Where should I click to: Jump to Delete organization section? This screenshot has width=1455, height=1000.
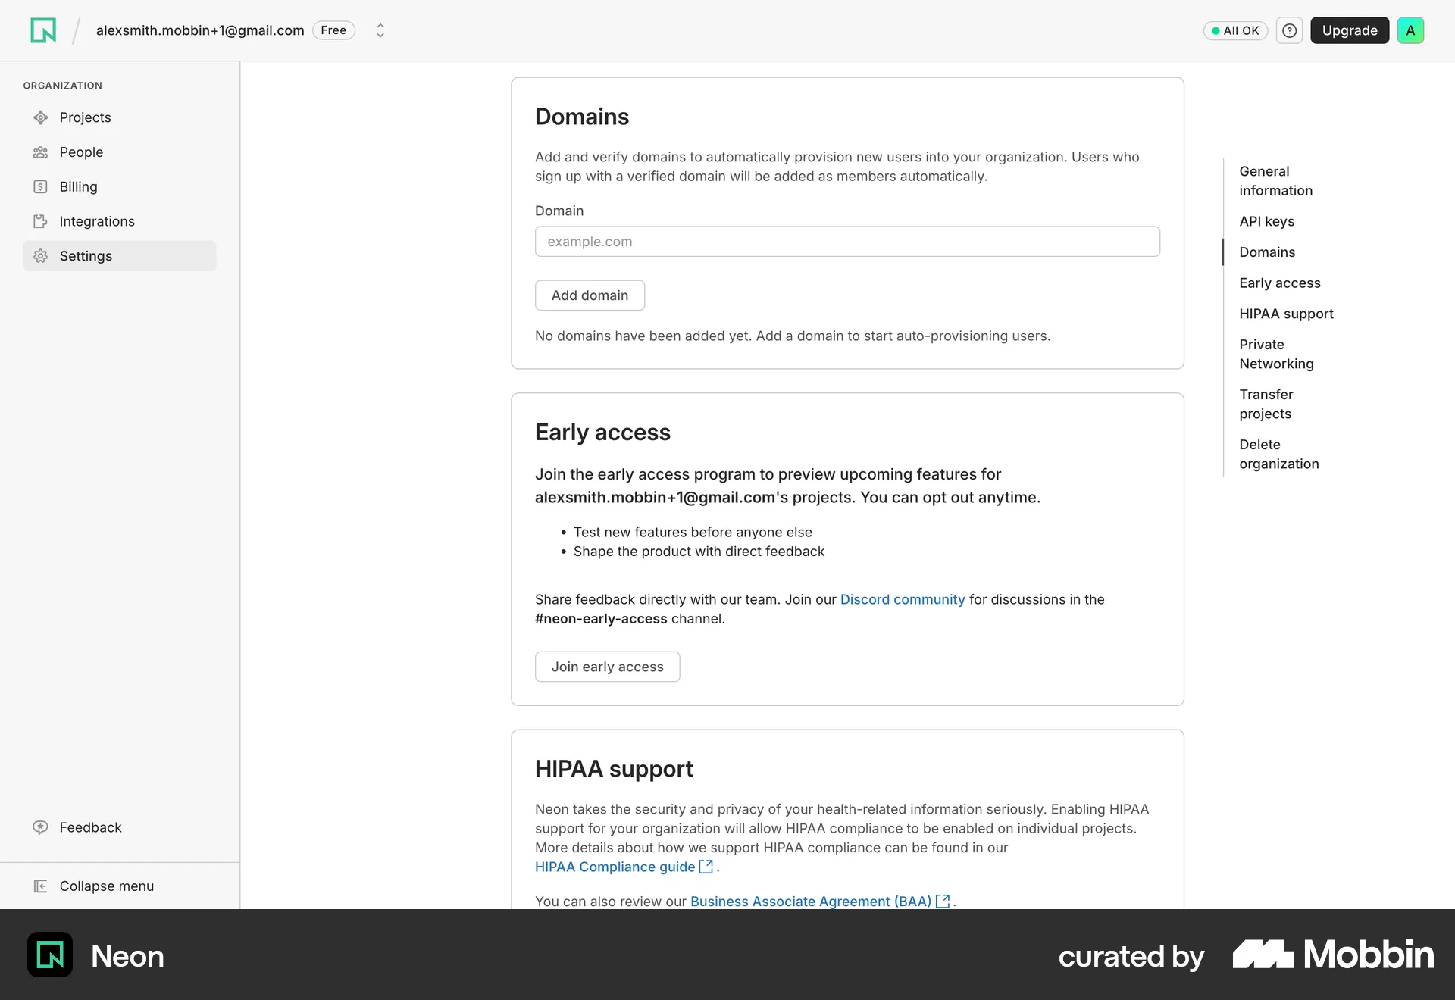tap(1278, 454)
